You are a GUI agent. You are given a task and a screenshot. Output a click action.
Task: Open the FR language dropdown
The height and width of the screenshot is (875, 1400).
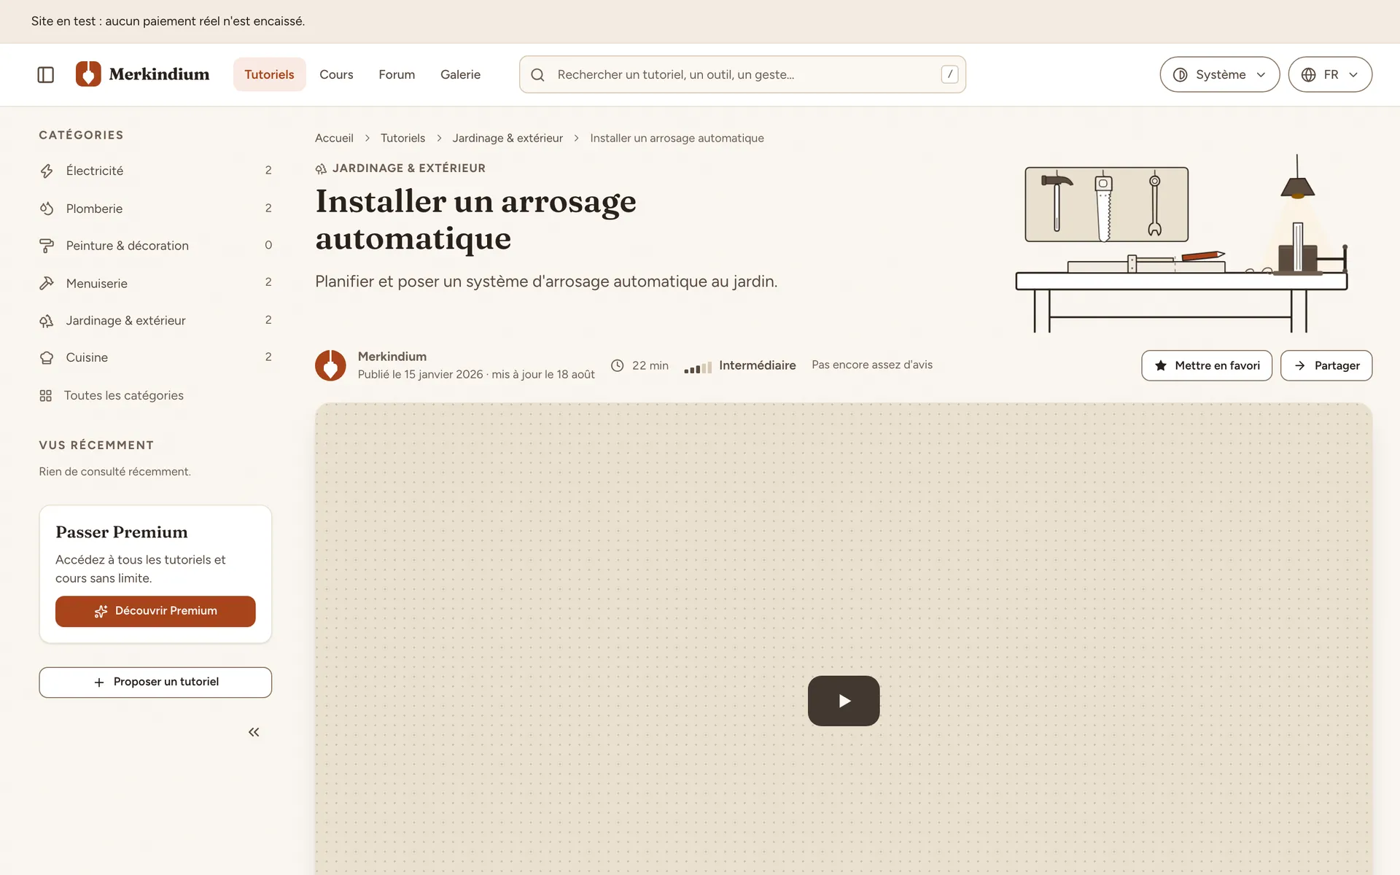click(1330, 74)
